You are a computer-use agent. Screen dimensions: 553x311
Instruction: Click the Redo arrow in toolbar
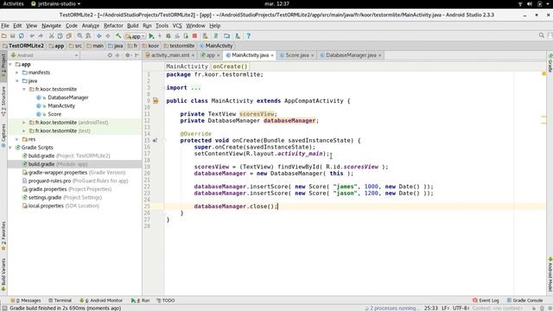pos(41,36)
